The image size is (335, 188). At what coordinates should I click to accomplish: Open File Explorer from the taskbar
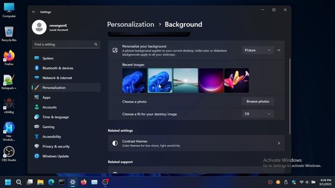[40, 182]
